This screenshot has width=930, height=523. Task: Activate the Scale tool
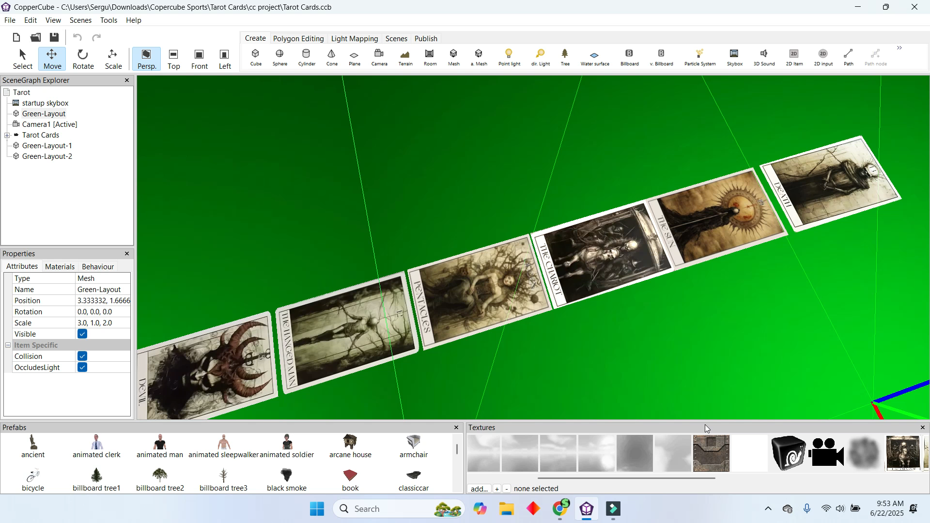pyautogui.click(x=113, y=59)
